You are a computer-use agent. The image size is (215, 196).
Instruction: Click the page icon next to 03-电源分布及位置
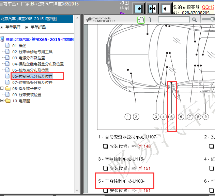tap(7, 58)
